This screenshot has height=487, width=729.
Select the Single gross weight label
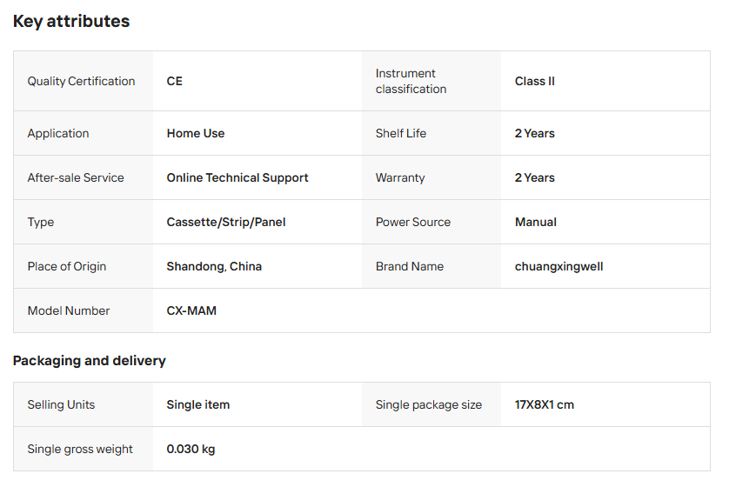pyautogui.click(x=80, y=449)
